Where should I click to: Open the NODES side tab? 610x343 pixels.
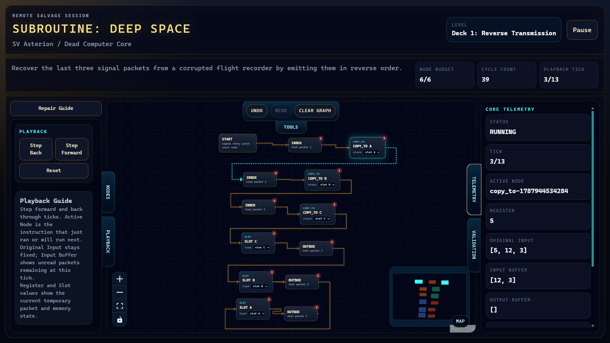[108, 192]
